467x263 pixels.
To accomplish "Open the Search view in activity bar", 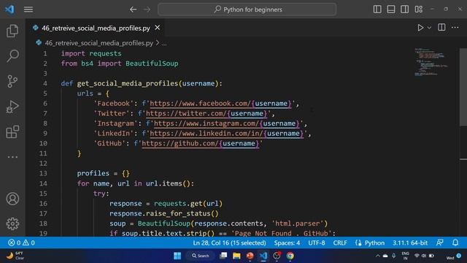I will pyautogui.click(x=12, y=56).
